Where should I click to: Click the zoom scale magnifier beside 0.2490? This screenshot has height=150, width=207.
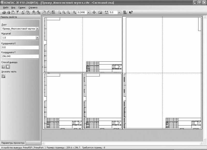pos(74,12)
